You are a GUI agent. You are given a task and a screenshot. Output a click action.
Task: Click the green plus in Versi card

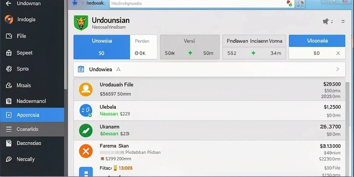click(190, 53)
